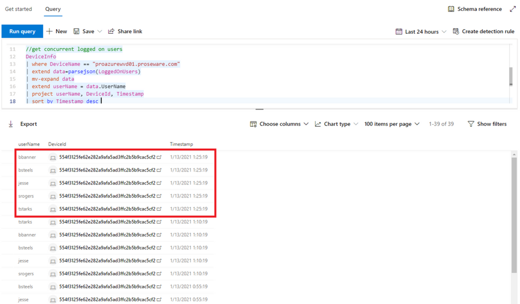Click the expand to full screen icon
The width and height of the screenshot is (520, 304).
point(513,9)
